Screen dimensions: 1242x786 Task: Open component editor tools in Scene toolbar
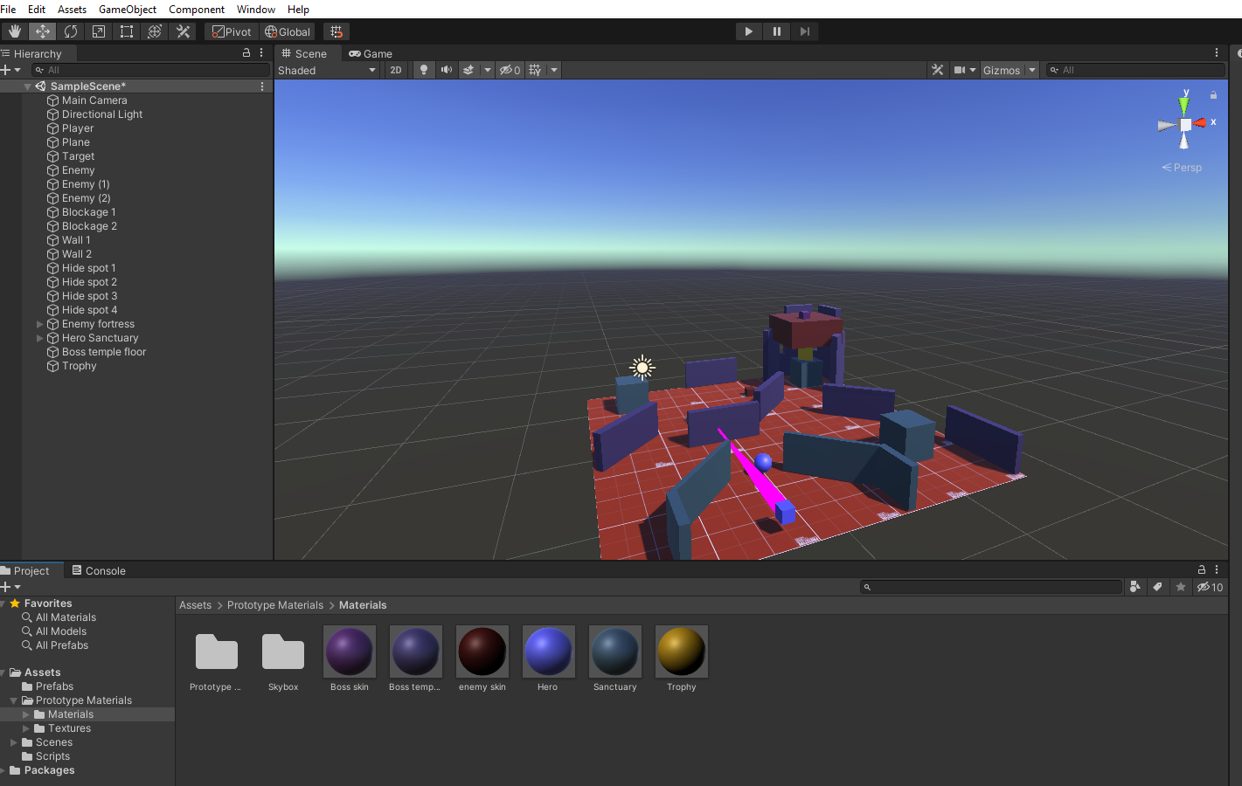[938, 70]
